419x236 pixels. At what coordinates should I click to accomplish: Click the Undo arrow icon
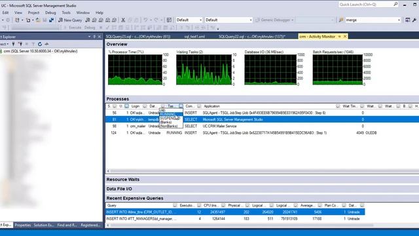click(145, 20)
